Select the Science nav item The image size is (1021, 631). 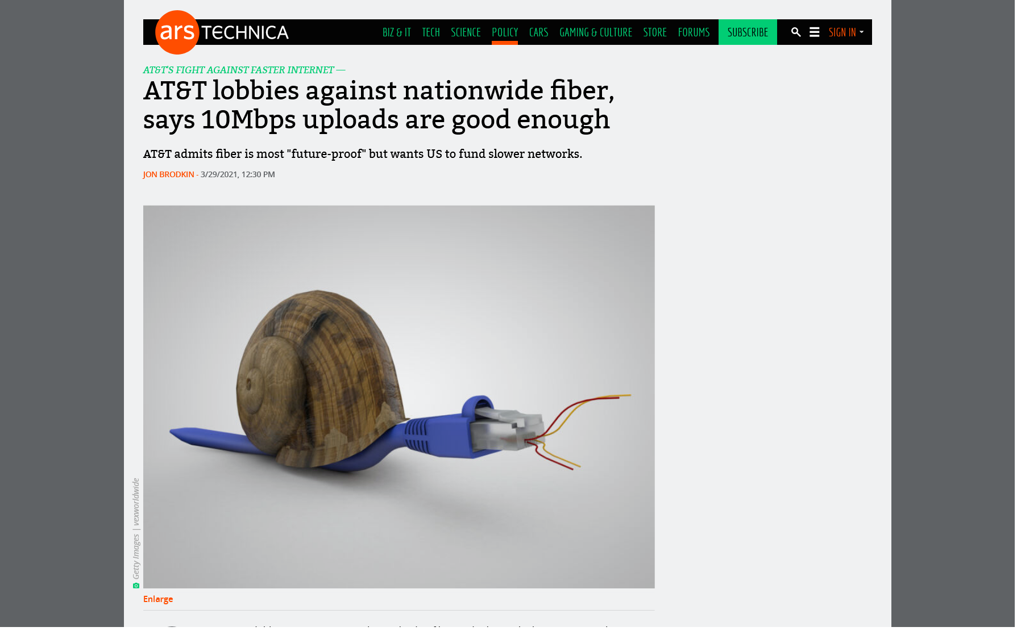(x=466, y=32)
